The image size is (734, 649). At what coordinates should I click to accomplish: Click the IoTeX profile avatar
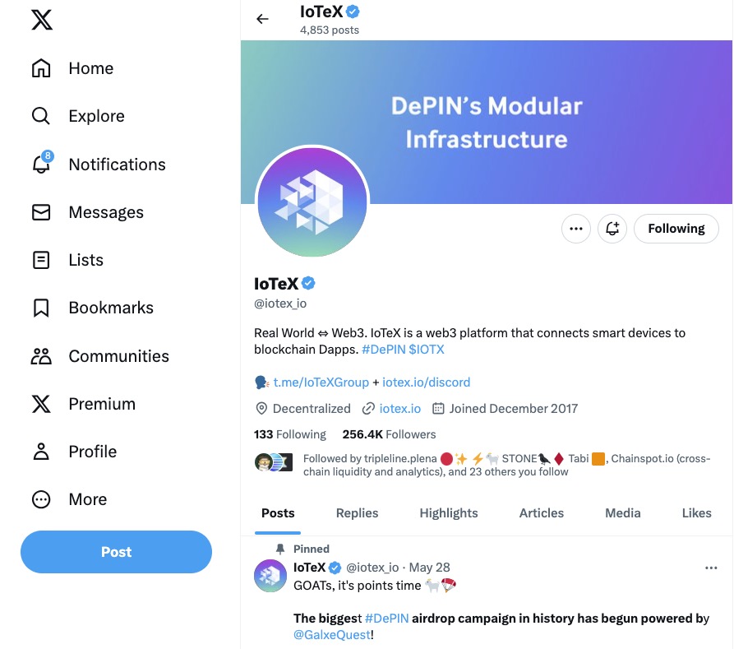pyautogui.click(x=312, y=202)
